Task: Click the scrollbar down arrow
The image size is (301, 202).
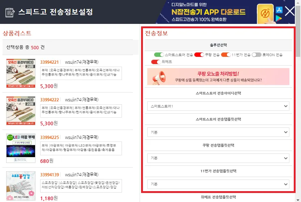Action: 298,200
